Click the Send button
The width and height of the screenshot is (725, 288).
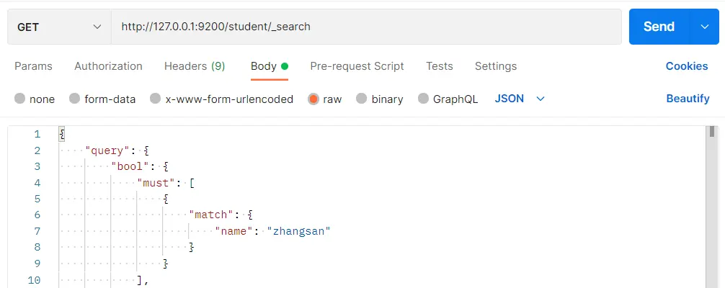659,27
